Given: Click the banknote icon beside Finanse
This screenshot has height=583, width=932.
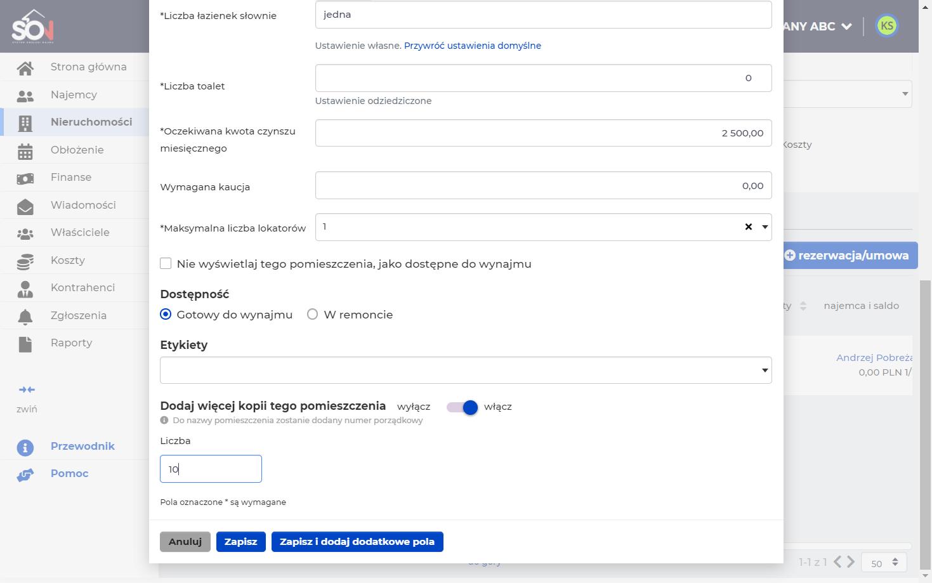Looking at the screenshot, I should tap(25, 178).
